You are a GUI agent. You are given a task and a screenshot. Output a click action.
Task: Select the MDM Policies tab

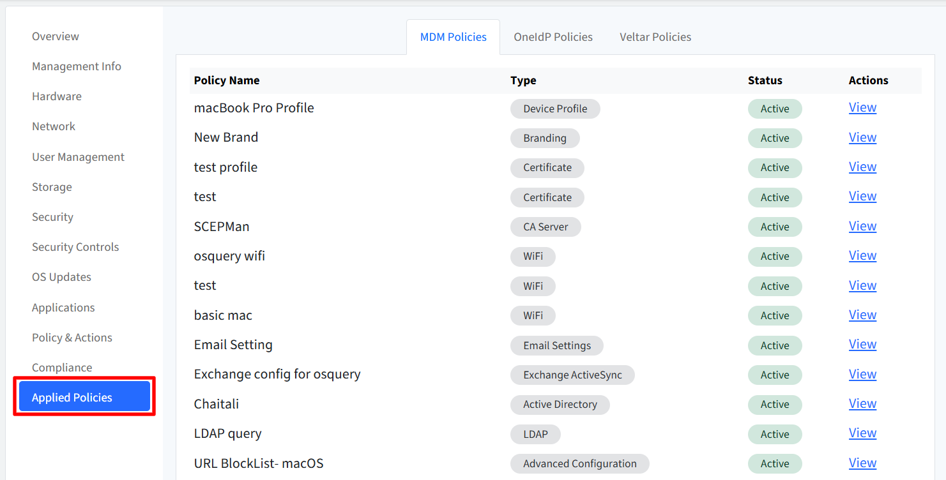point(454,37)
